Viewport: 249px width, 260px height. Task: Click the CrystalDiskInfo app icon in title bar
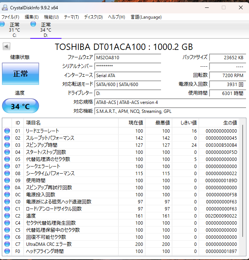pos(4,7)
